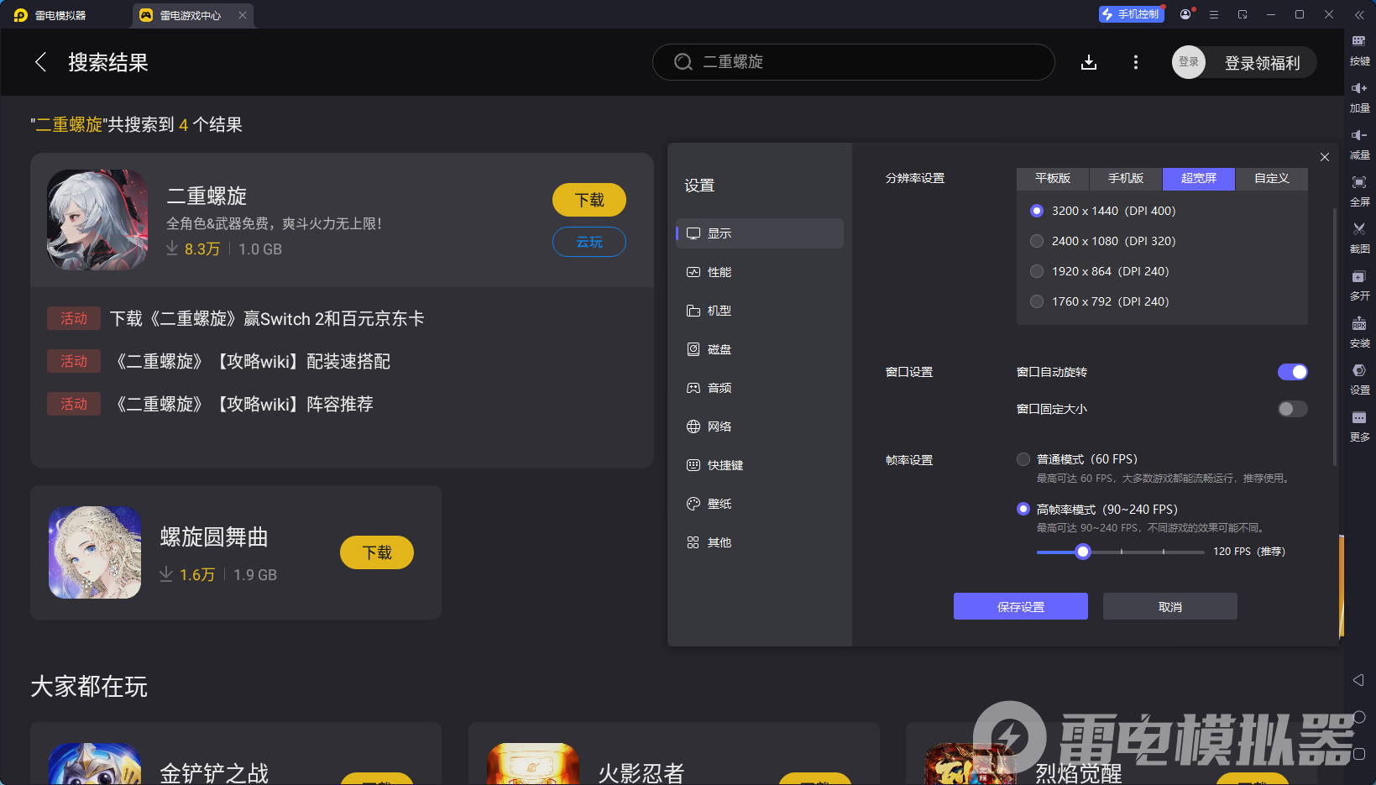1376x785 pixels.
Task: Click 云玩 for 二重螺旋
Action: click(x=589, y=242)
